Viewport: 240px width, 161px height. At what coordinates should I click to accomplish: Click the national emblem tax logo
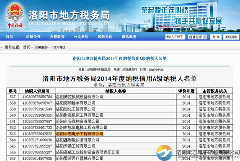(15, 15)
